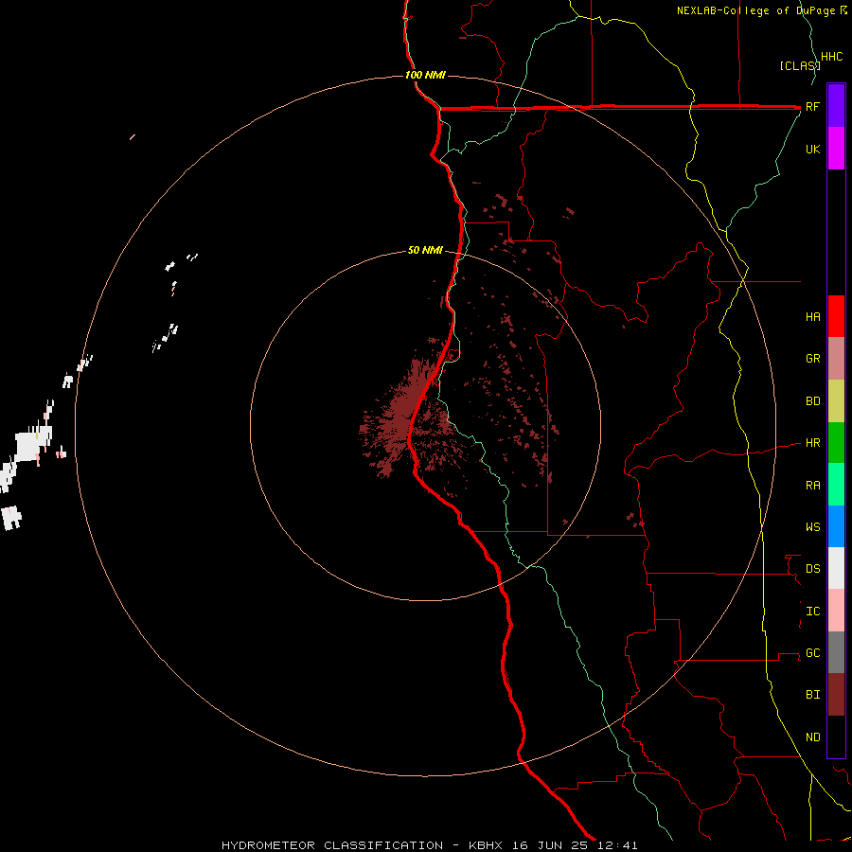This screenshot has height=852, width=852.
Task: Click the DS legend label
Action: click(812, 568)
